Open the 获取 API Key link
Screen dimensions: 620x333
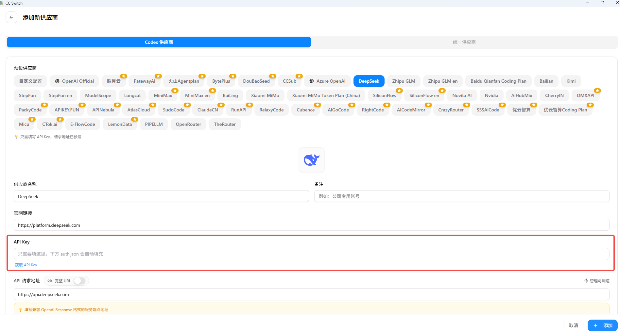coord(26,265)
